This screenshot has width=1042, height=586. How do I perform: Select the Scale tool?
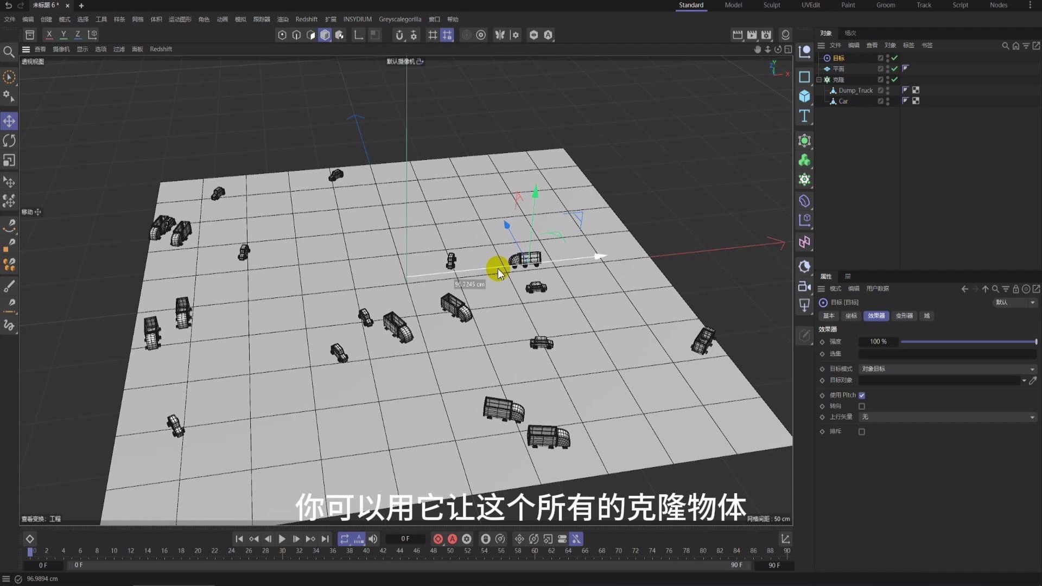[9, 160]
